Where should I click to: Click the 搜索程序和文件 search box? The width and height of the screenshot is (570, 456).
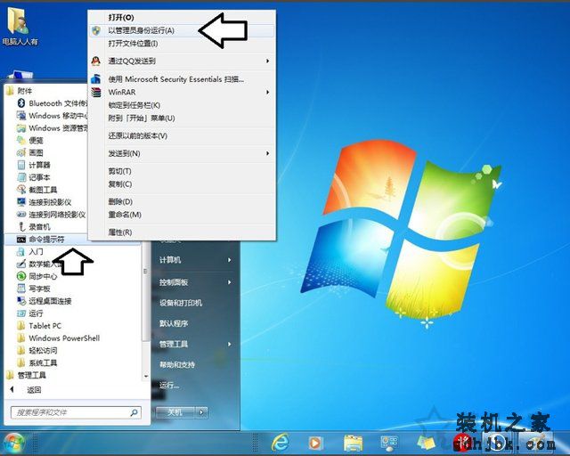pos(76,412)
